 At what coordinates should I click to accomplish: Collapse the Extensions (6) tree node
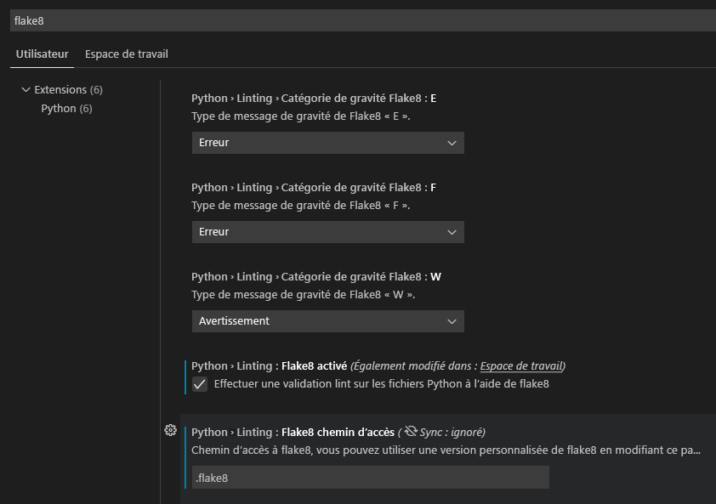click(x=24, y=89)
